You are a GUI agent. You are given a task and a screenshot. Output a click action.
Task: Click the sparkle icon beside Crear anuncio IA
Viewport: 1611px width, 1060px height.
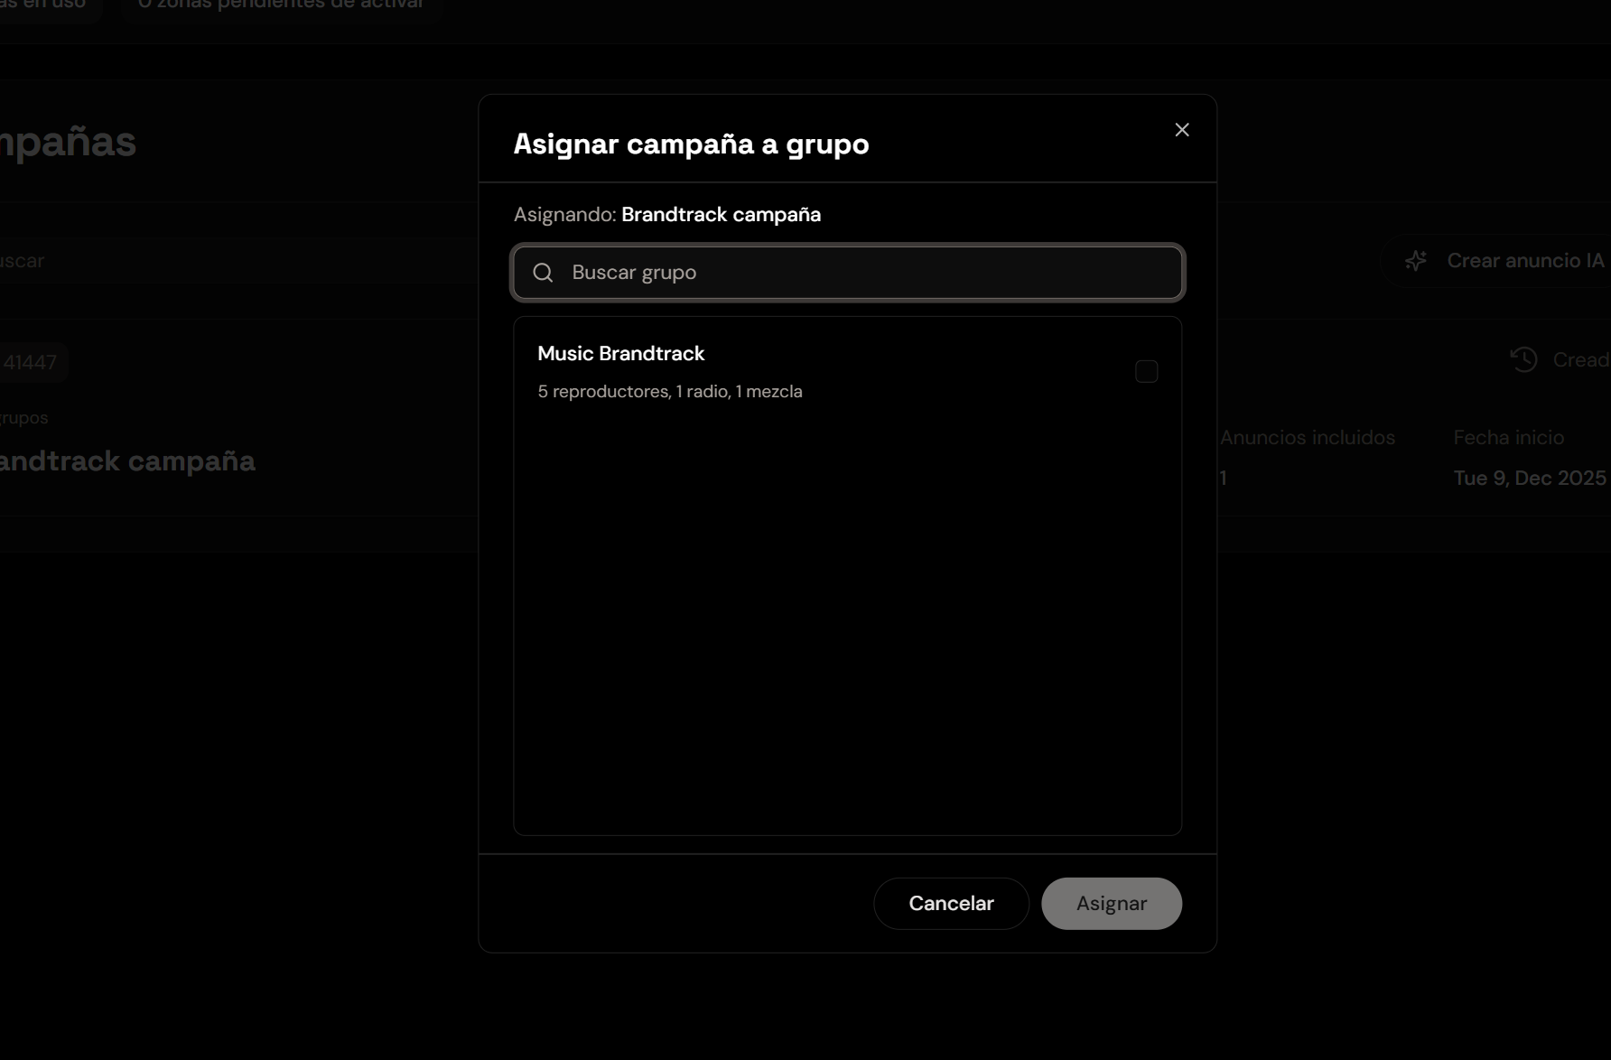[x=1415, y=261]
